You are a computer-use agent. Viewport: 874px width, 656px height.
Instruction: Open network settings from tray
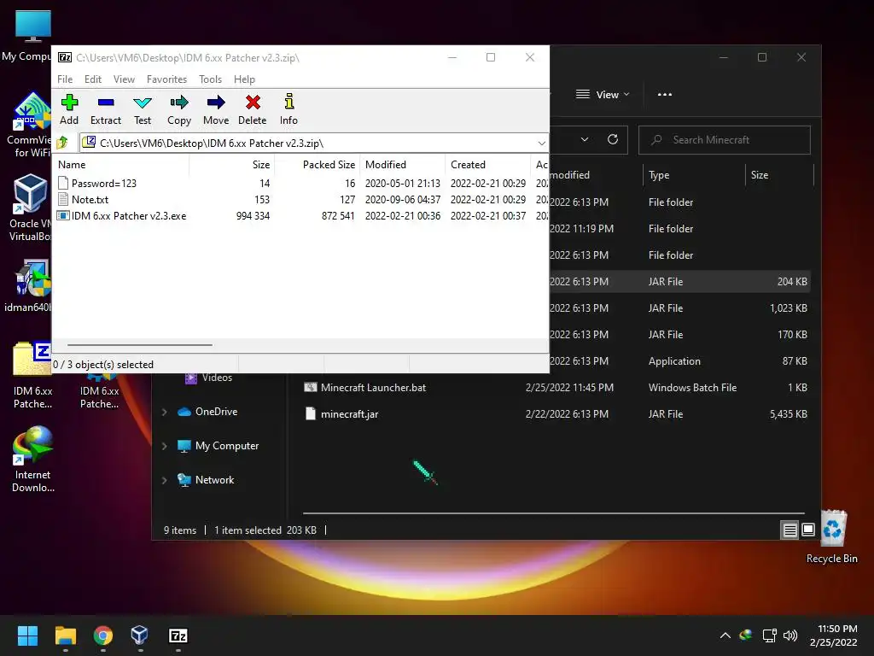pyautogui.click(x=770, y=635)
